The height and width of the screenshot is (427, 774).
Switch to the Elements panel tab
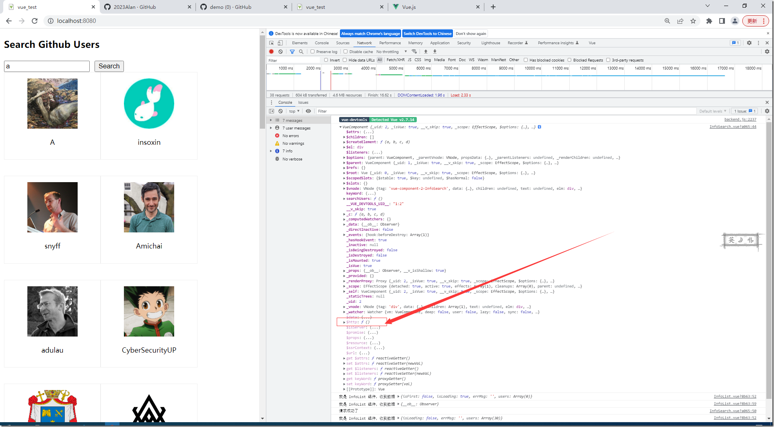click(300, 43)
